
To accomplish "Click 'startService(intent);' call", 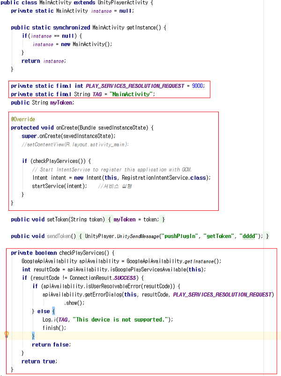I will tap(59, 186).
